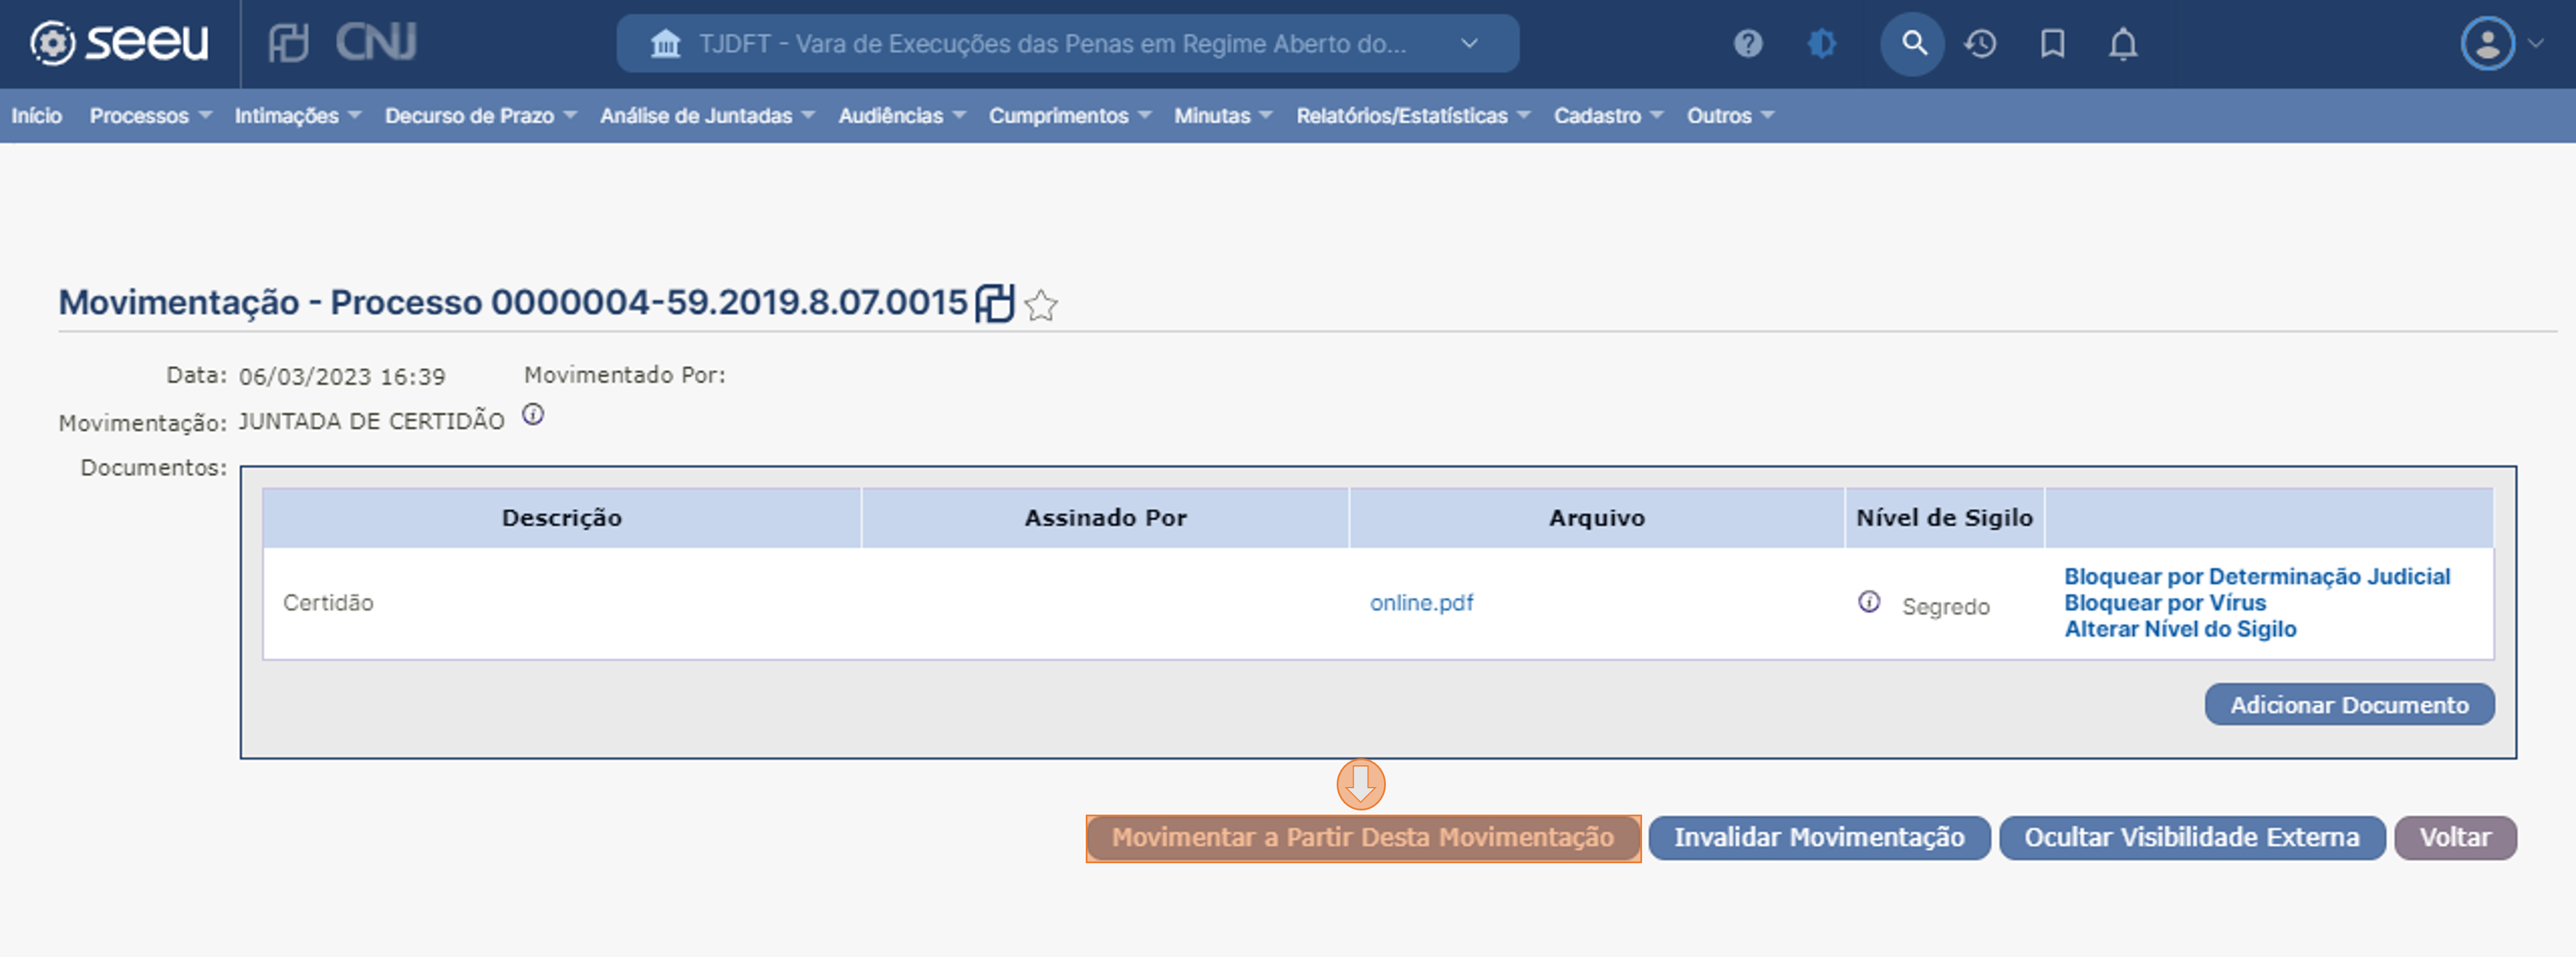The width and height of the screenshot is (2576, 957).
Task: Click the courthouse icon in court selector
Action: tap(665, 44)
